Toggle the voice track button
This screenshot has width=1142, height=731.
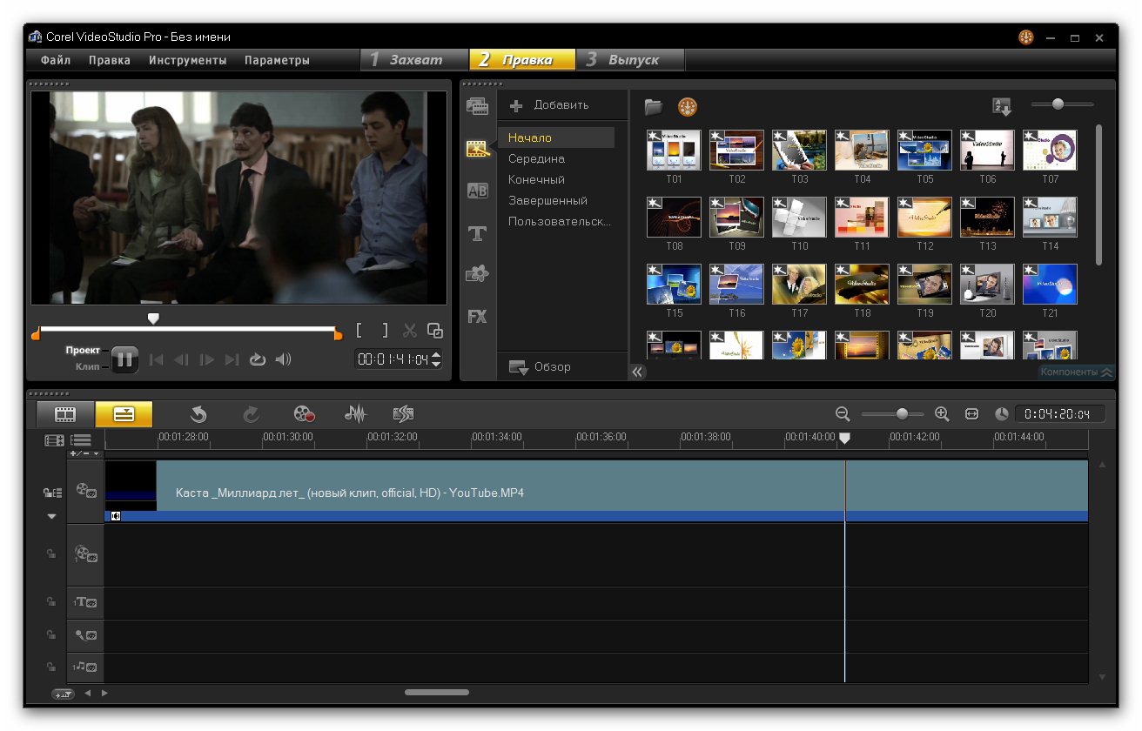pyautogui.click(x=85, y=635)
